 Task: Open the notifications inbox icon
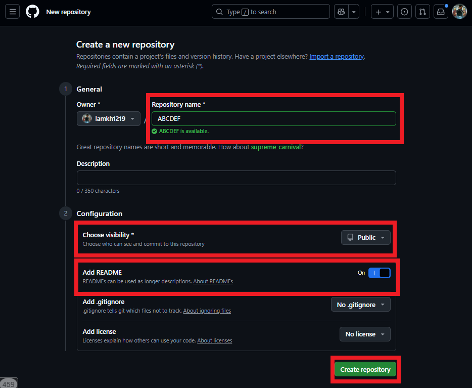(x=441, y=12)
